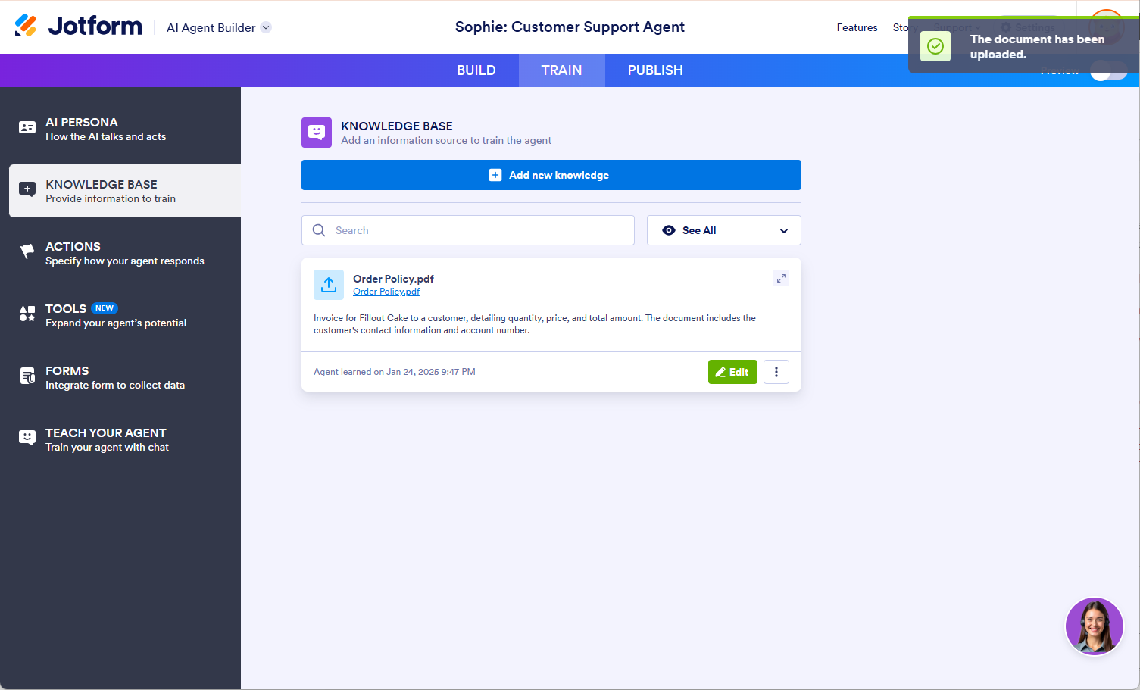Select the TRAIN tab
The height and width of the screenshot is (690, 1140).
(561, 70)
